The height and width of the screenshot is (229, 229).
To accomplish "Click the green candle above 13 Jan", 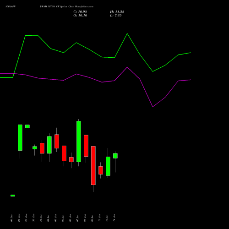I will 108,166.
